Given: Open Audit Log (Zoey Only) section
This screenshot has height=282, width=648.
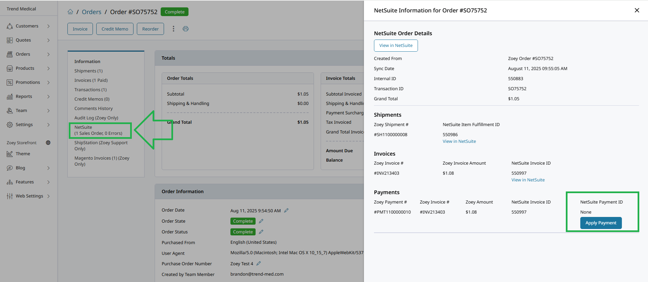Looking at the screenshot, I should 96,118.
